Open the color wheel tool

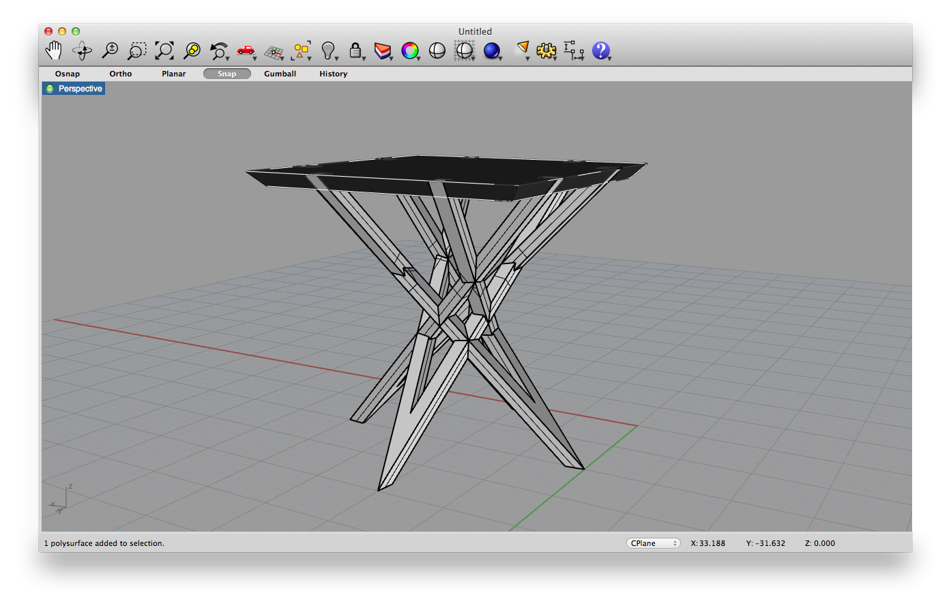click(x=411, y=50)
